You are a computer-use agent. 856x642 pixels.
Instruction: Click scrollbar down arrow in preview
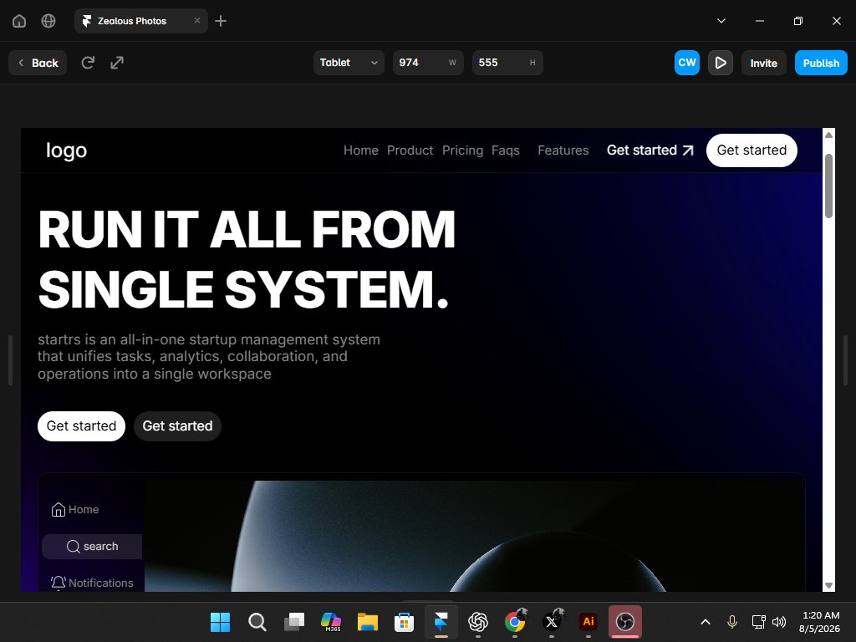click(828, 585)
